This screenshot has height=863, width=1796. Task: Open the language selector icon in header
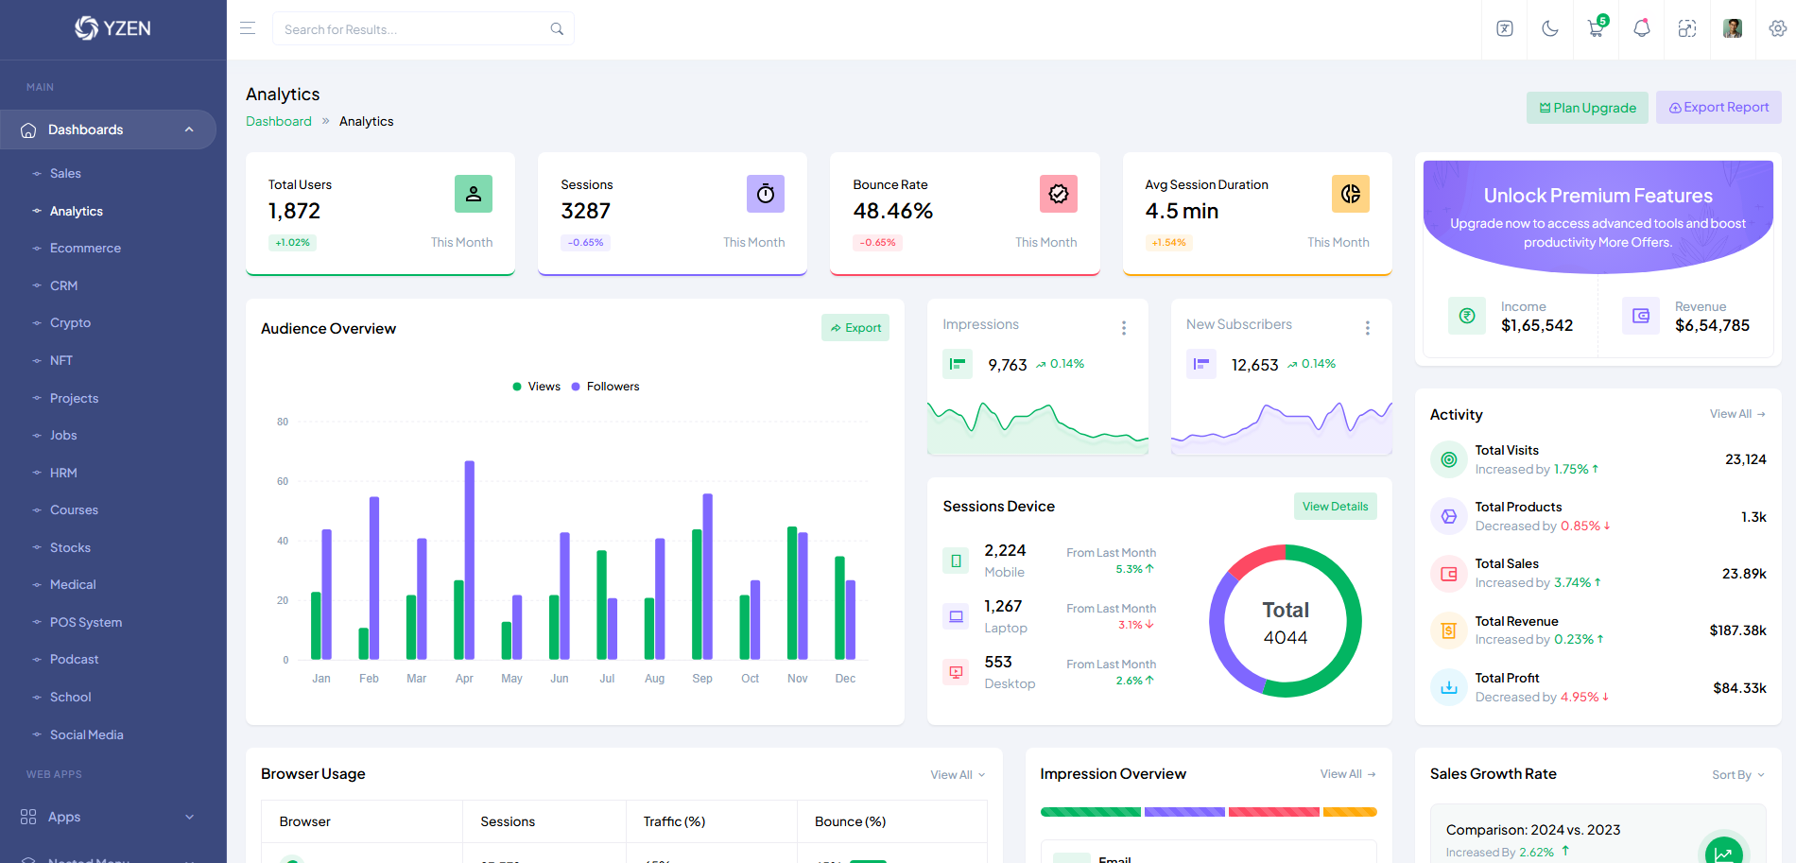(1505, 28)
